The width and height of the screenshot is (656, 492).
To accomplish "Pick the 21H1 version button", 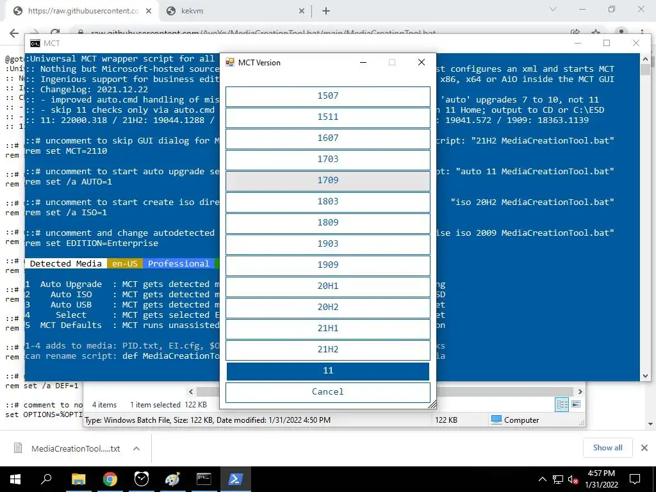I will (327, 329).
